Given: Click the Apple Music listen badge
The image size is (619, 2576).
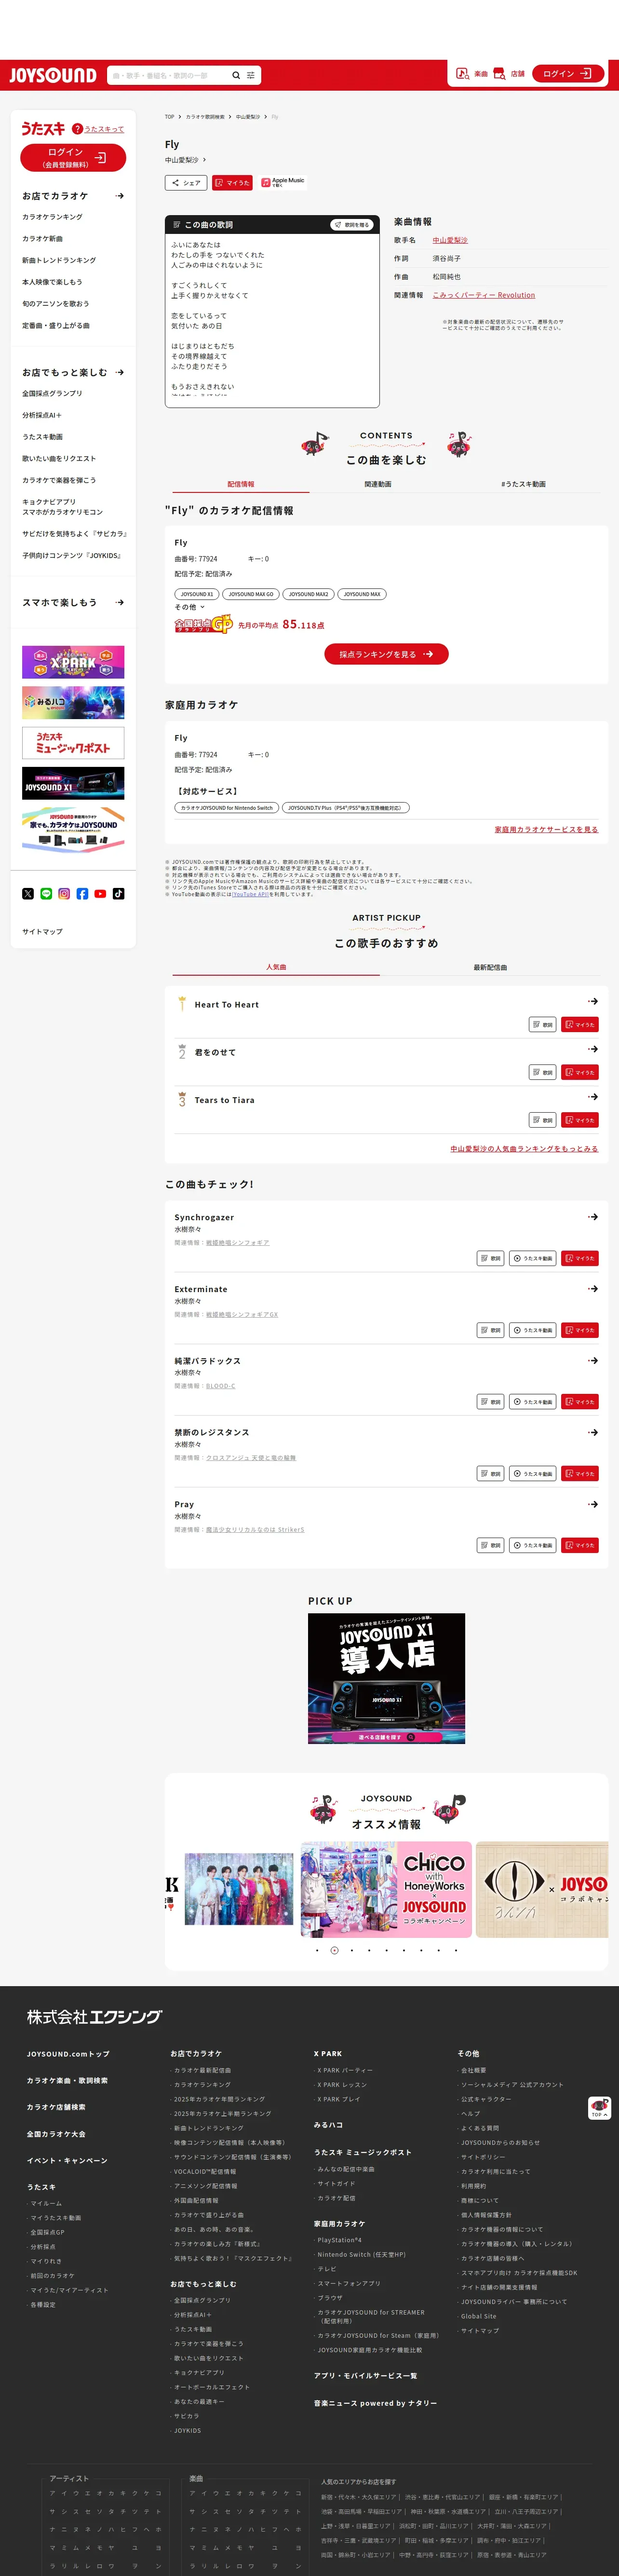Looking at the screenshot, I should click(283, 182).
